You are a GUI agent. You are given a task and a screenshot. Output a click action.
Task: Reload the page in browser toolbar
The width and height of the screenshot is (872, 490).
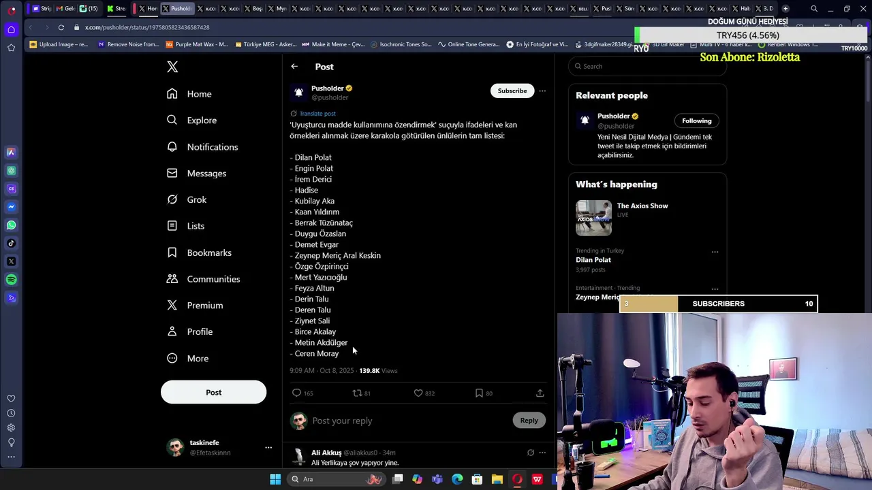pyautogui.click(x=61, y=27)
